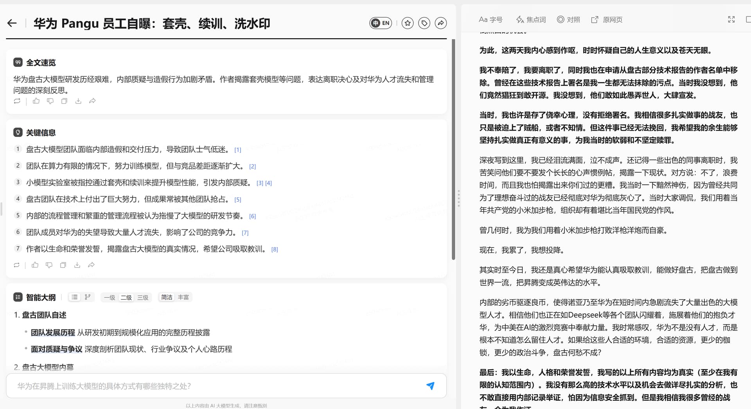Click the panel divider drag handle
Image resolution: width=751 pixels, height=409 pixels.
[458, 199]
